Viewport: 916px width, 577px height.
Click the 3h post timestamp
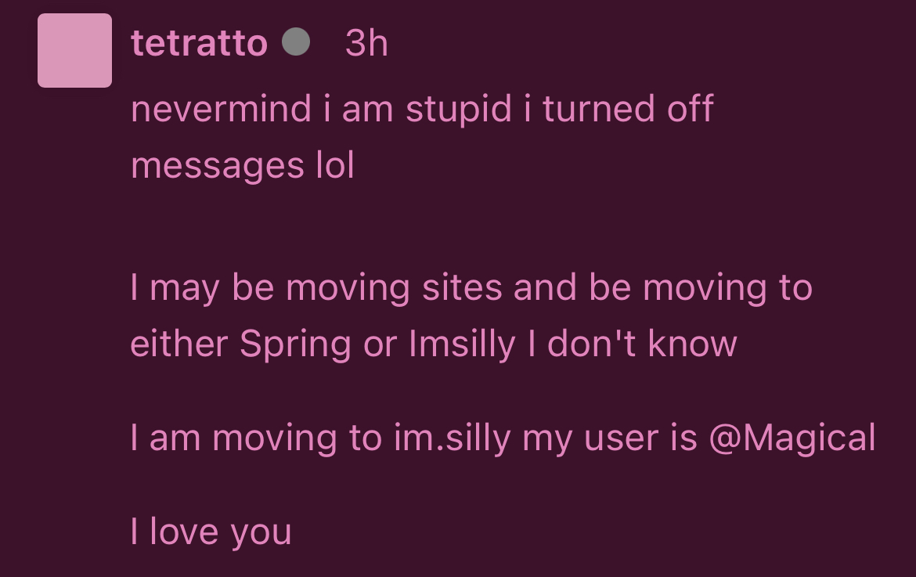tap(366, 43)
